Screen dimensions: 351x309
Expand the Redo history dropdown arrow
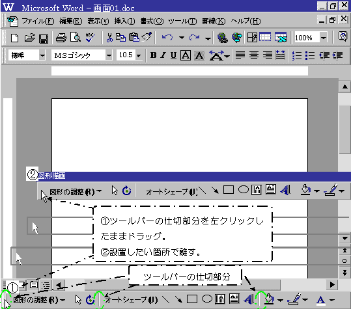click(208, 38)
